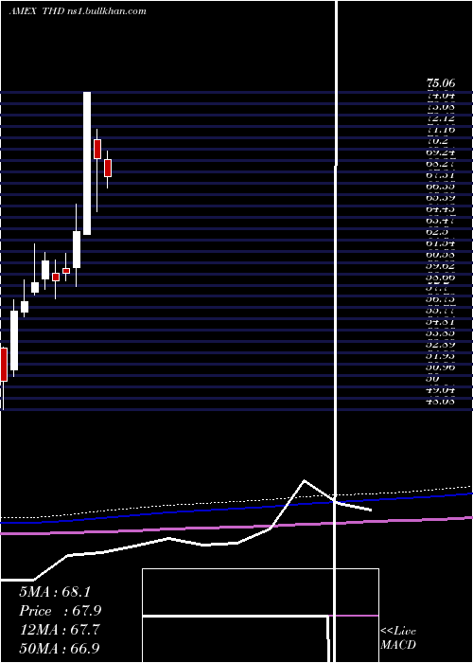Screen dimensions: 473x663
Task: Click the 51.93 price axis label
Action: (441, 356)
